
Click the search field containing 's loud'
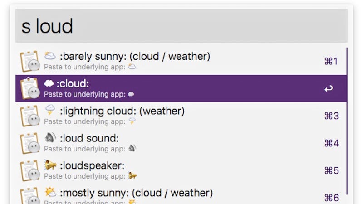(181, 26)
